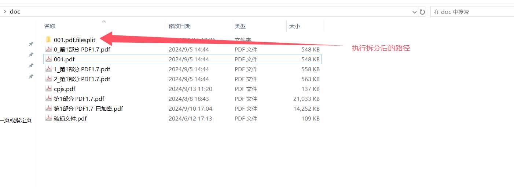The height and width of the screenshot is (187, 514).
Task: Select file name 0_第1部分 PDF1.7.pdf
Action: (82, 49)
